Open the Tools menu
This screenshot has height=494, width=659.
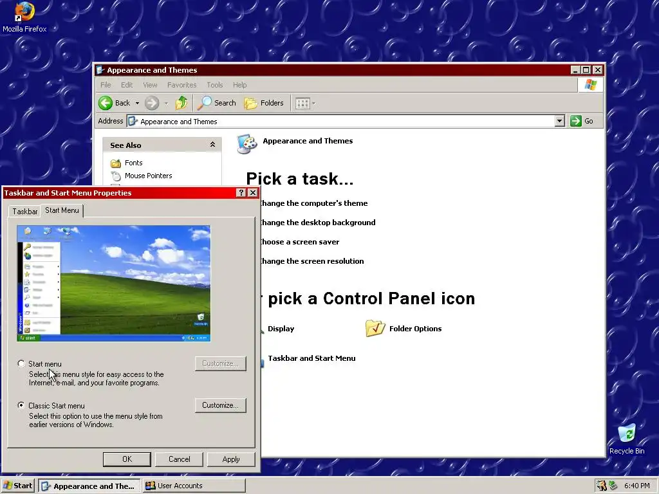click(215, 85)
